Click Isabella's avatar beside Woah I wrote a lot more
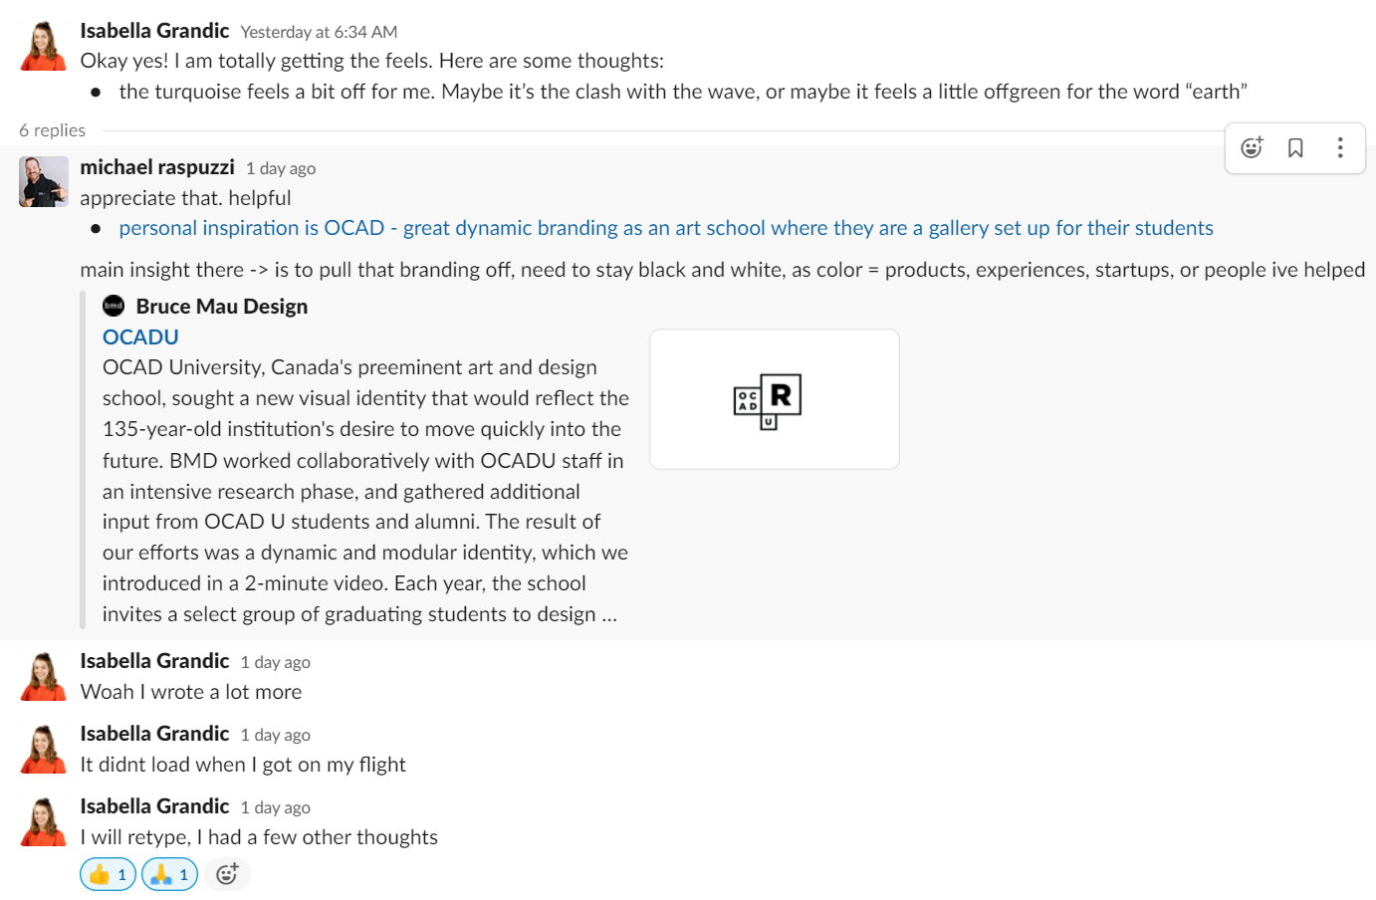 (44, 677)
